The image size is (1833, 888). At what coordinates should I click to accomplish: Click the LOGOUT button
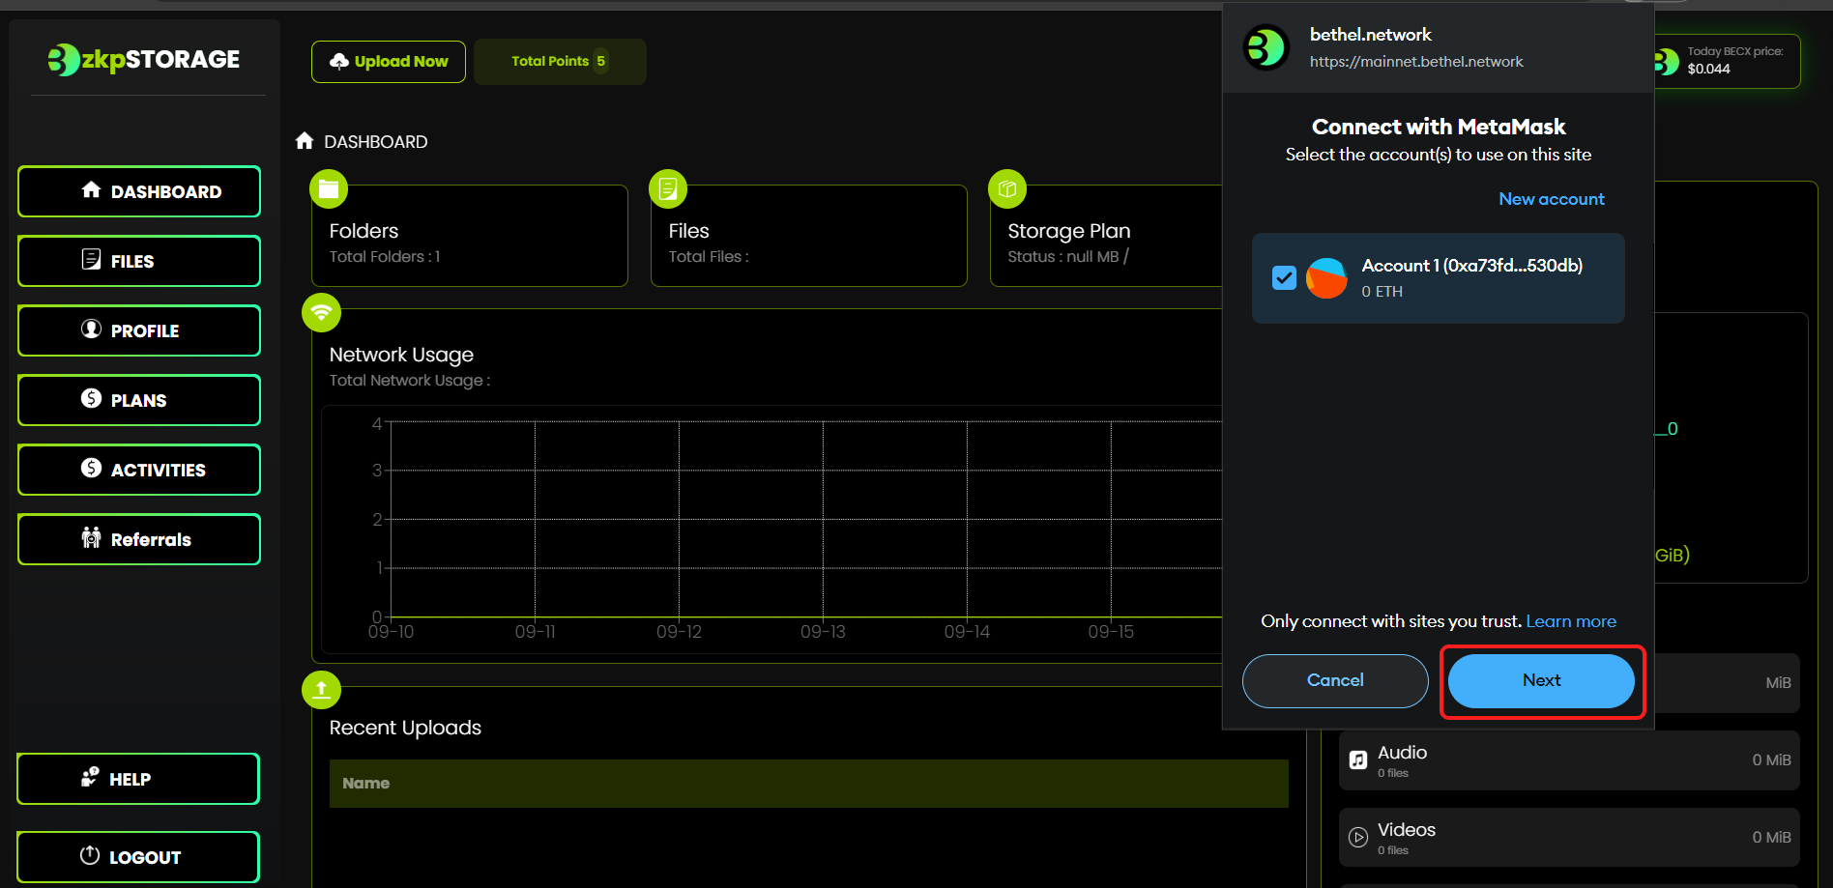pyautogui.click(x=138, y=857)
